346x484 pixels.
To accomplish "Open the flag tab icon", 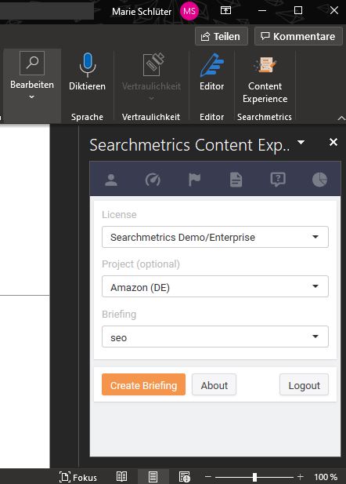I will [x=194, y=180].
